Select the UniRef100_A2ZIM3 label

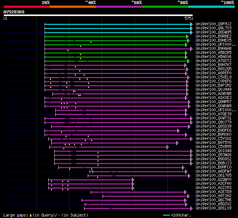(x=213, y=187)
